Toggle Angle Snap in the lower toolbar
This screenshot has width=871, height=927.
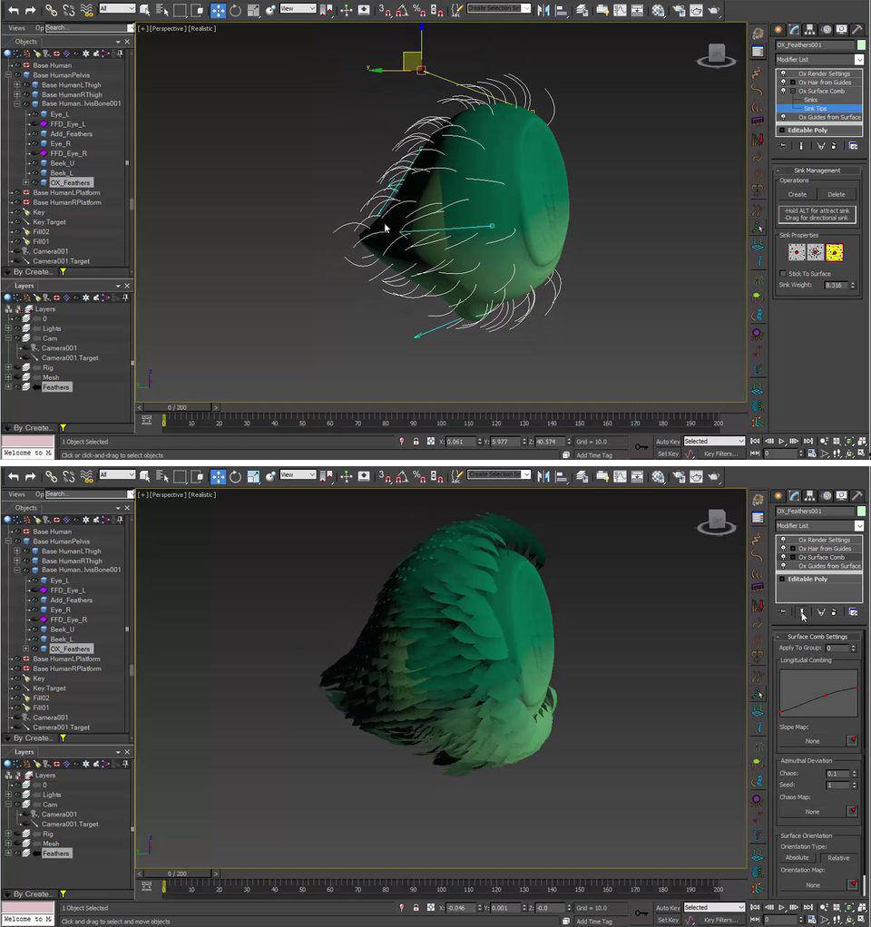tap(402, 476)
